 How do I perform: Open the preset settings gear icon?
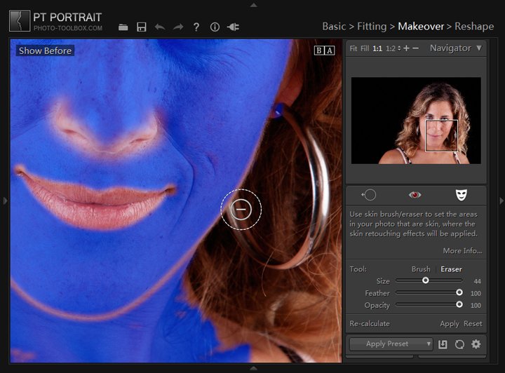476,344
